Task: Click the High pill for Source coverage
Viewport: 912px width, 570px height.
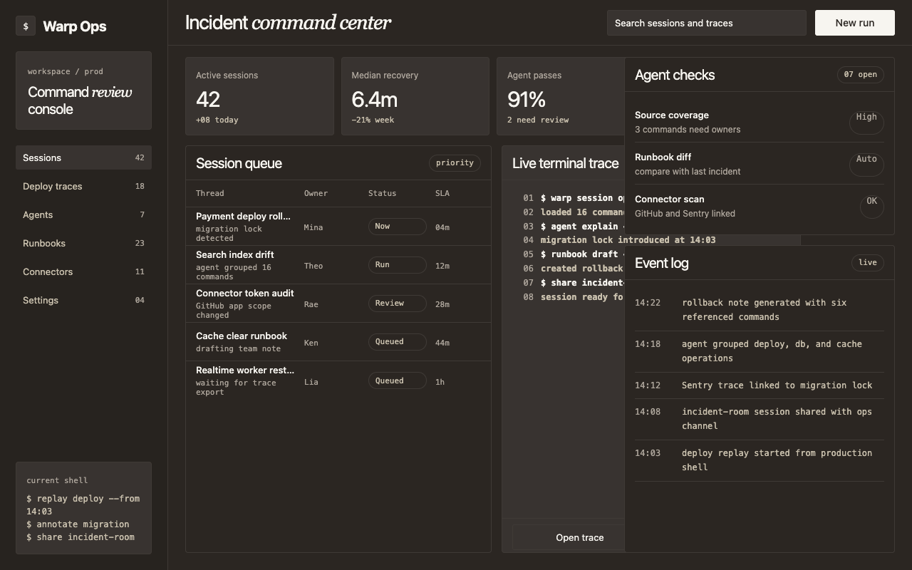Action: pos(866,122)
